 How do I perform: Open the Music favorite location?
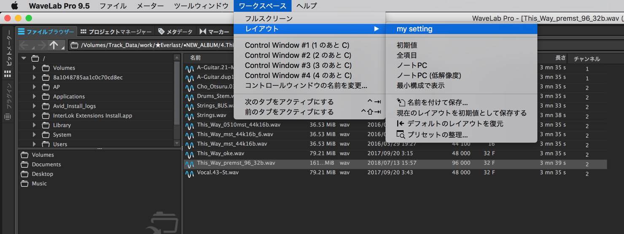tap(39, 183)
